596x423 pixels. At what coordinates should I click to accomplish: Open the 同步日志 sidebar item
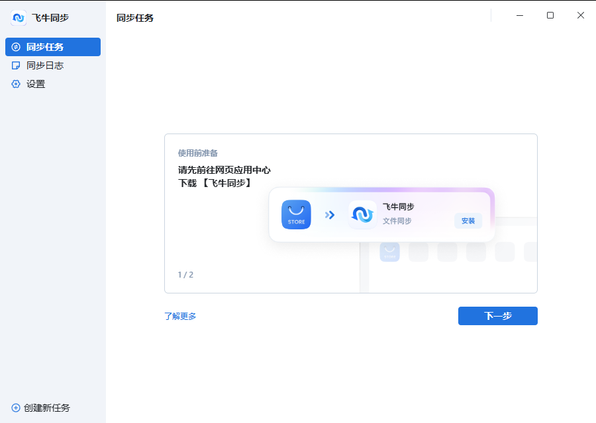coord(53,65)
